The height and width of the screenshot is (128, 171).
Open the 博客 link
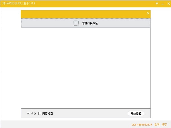pyautogui.click(x=164, y=125)
